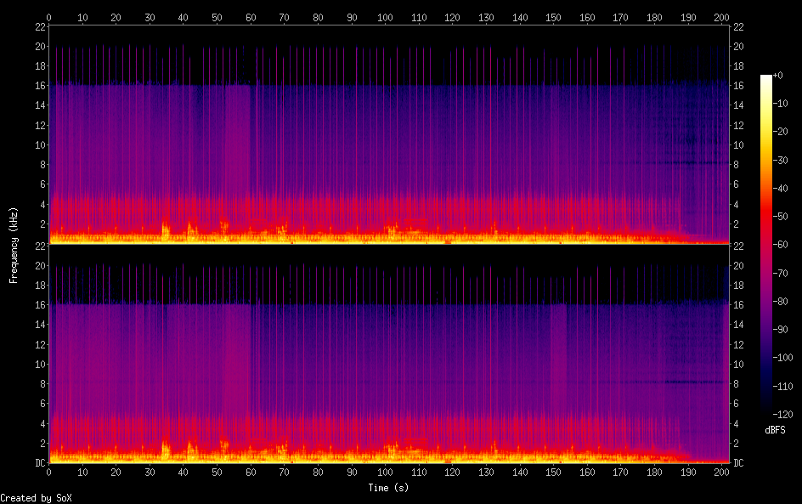Image resolution: width=802 pixels, height=504 pixels.
Task: Click the "DC" label at the bottom right
Action: tap(739, 463)
